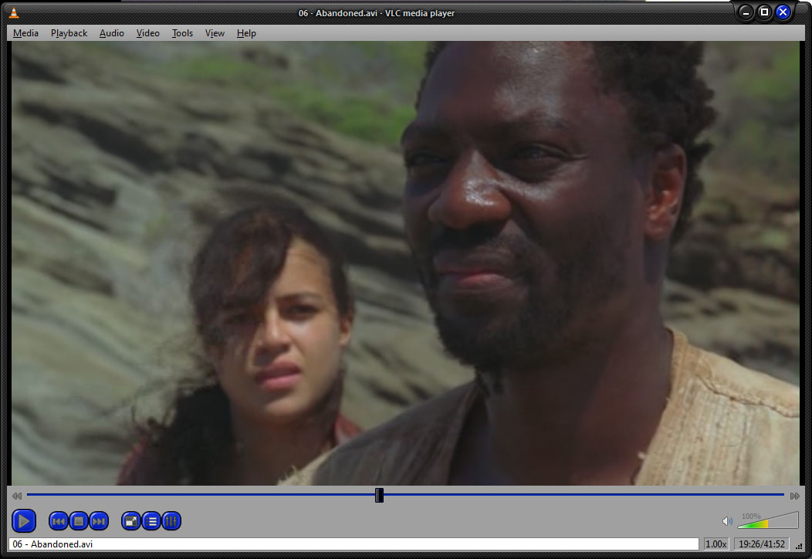
Task: Click the video display area
Action: (x=405, y=263)
